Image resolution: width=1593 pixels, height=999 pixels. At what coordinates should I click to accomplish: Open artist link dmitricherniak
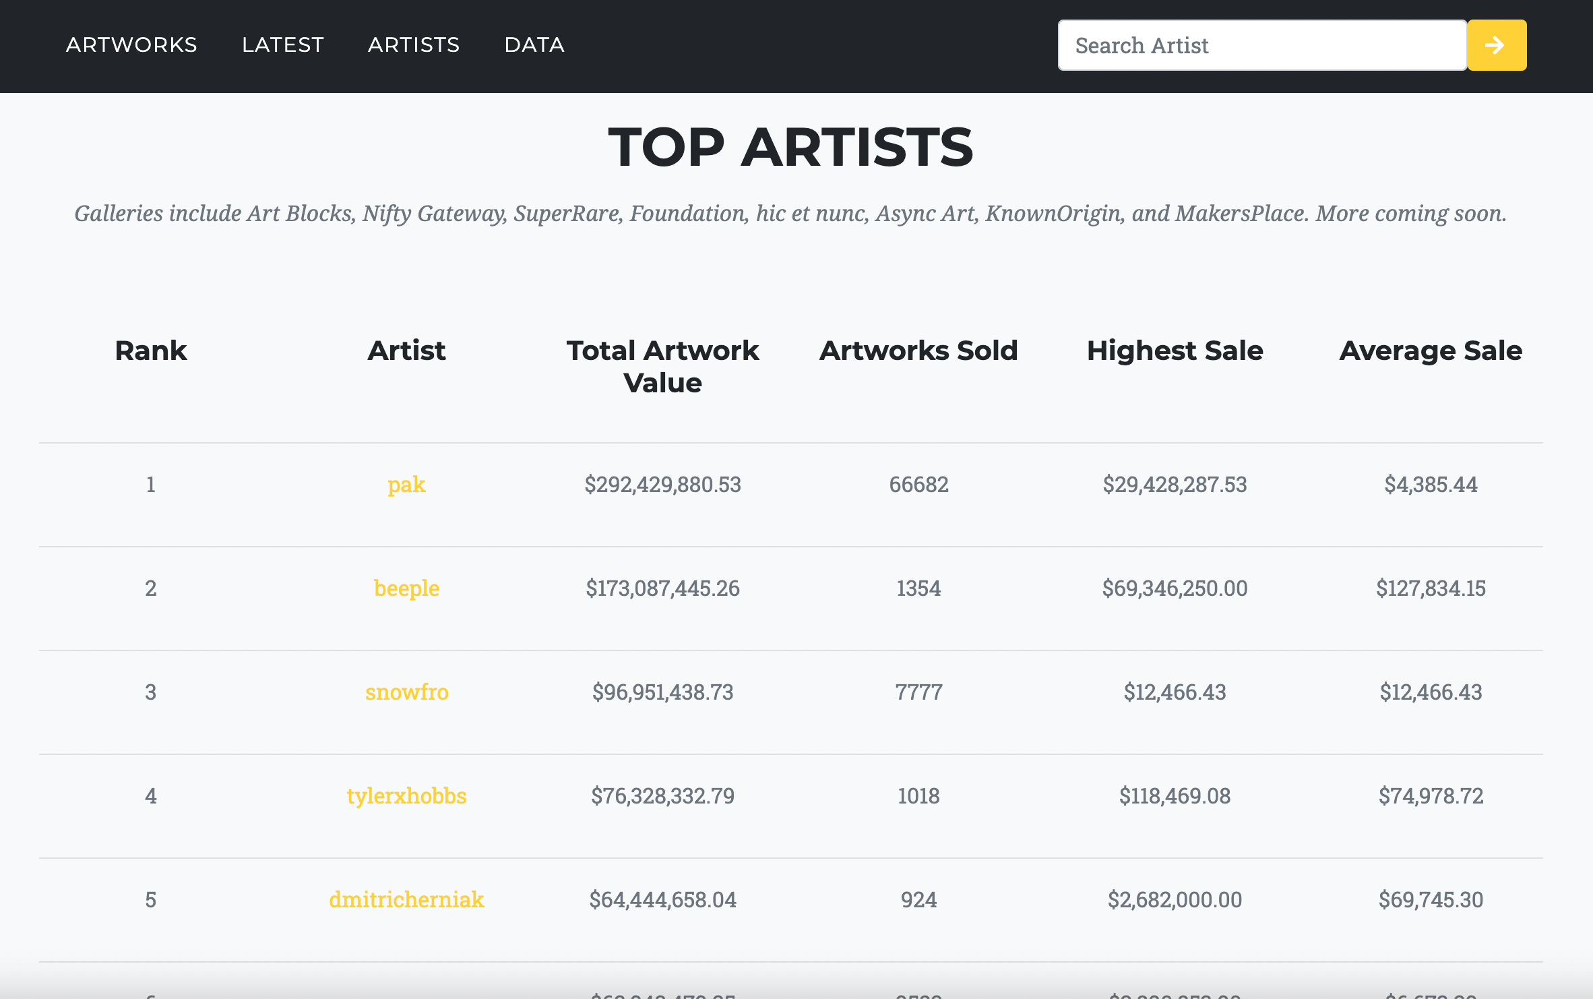coord(406,900)
